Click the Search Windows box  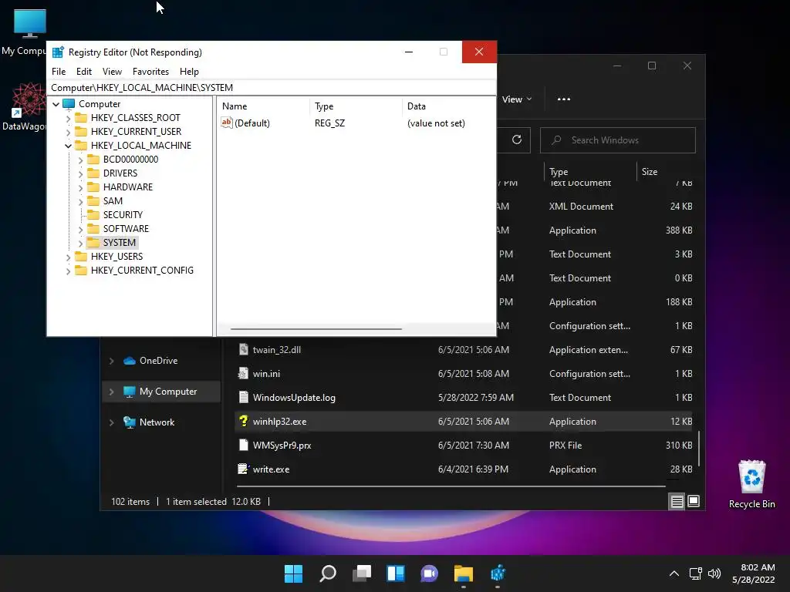[x=618, y=140]
